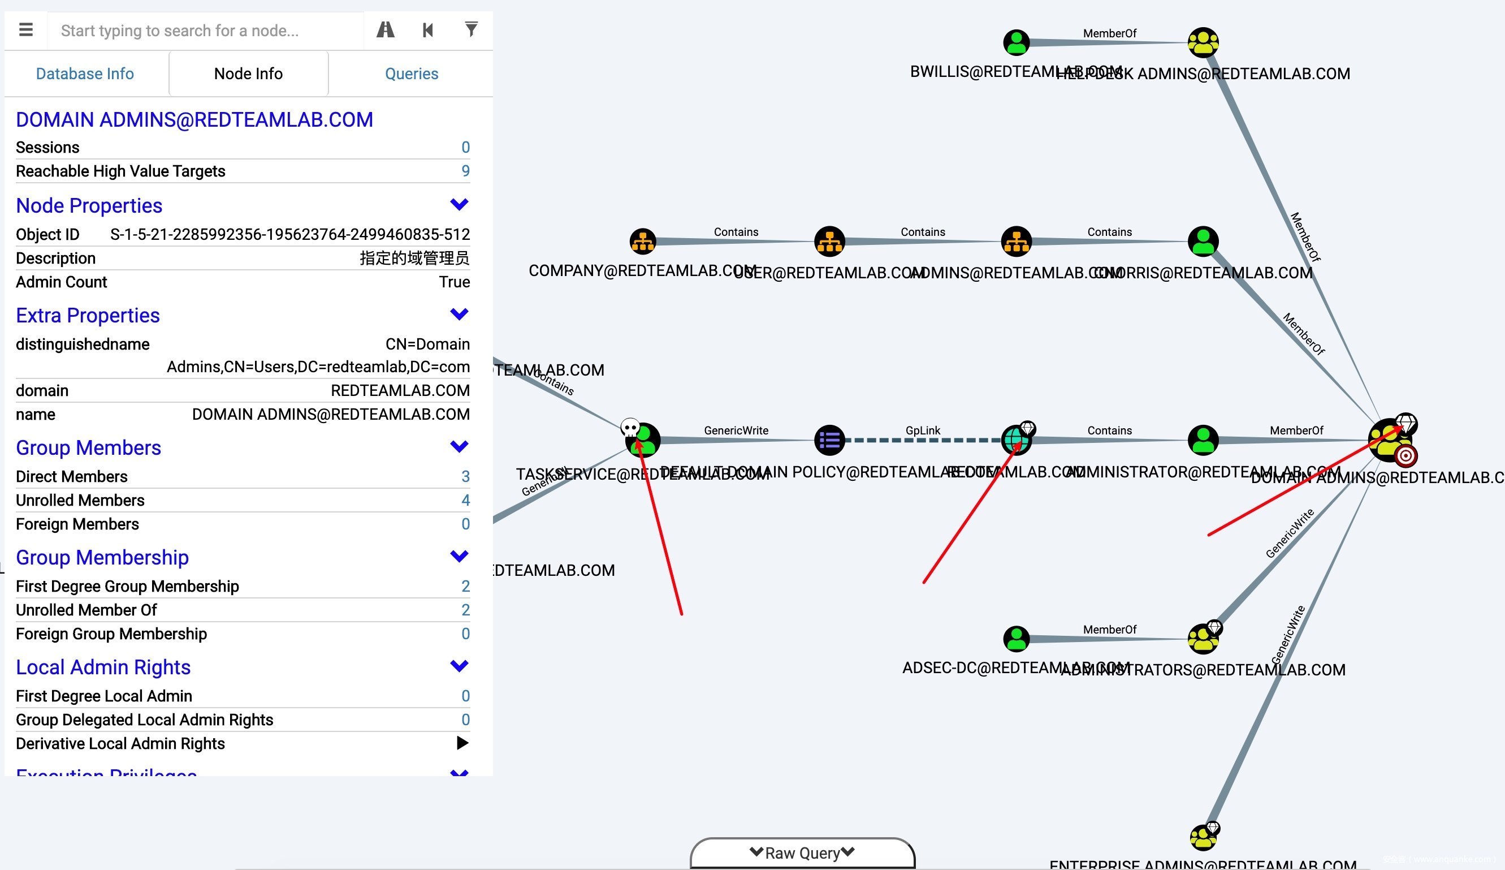Select the Default Domain Policy GPO node
Image resolution: width=1505 pixels, height=870 pixels.
tap(829, 441)
